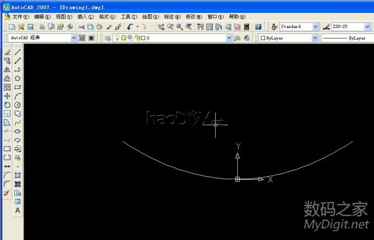The width and height of the screenshot is (374, 240).
Task: Pick the Multiline Text tool
Action: [x=18, y=210]
